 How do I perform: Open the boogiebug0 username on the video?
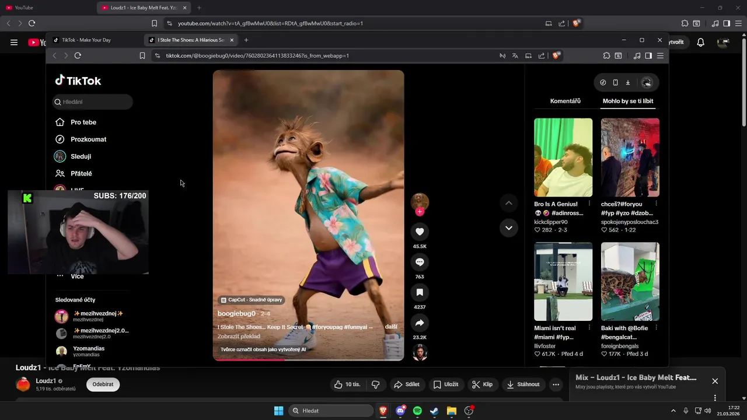tap(236, 314)
